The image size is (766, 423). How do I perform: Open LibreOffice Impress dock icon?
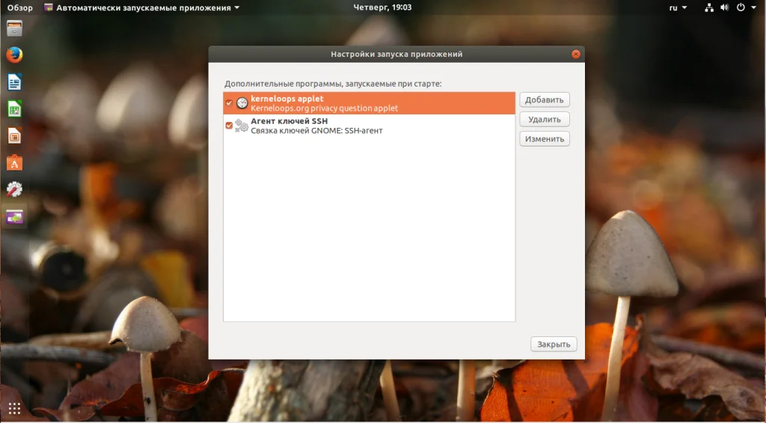(14, 135)
